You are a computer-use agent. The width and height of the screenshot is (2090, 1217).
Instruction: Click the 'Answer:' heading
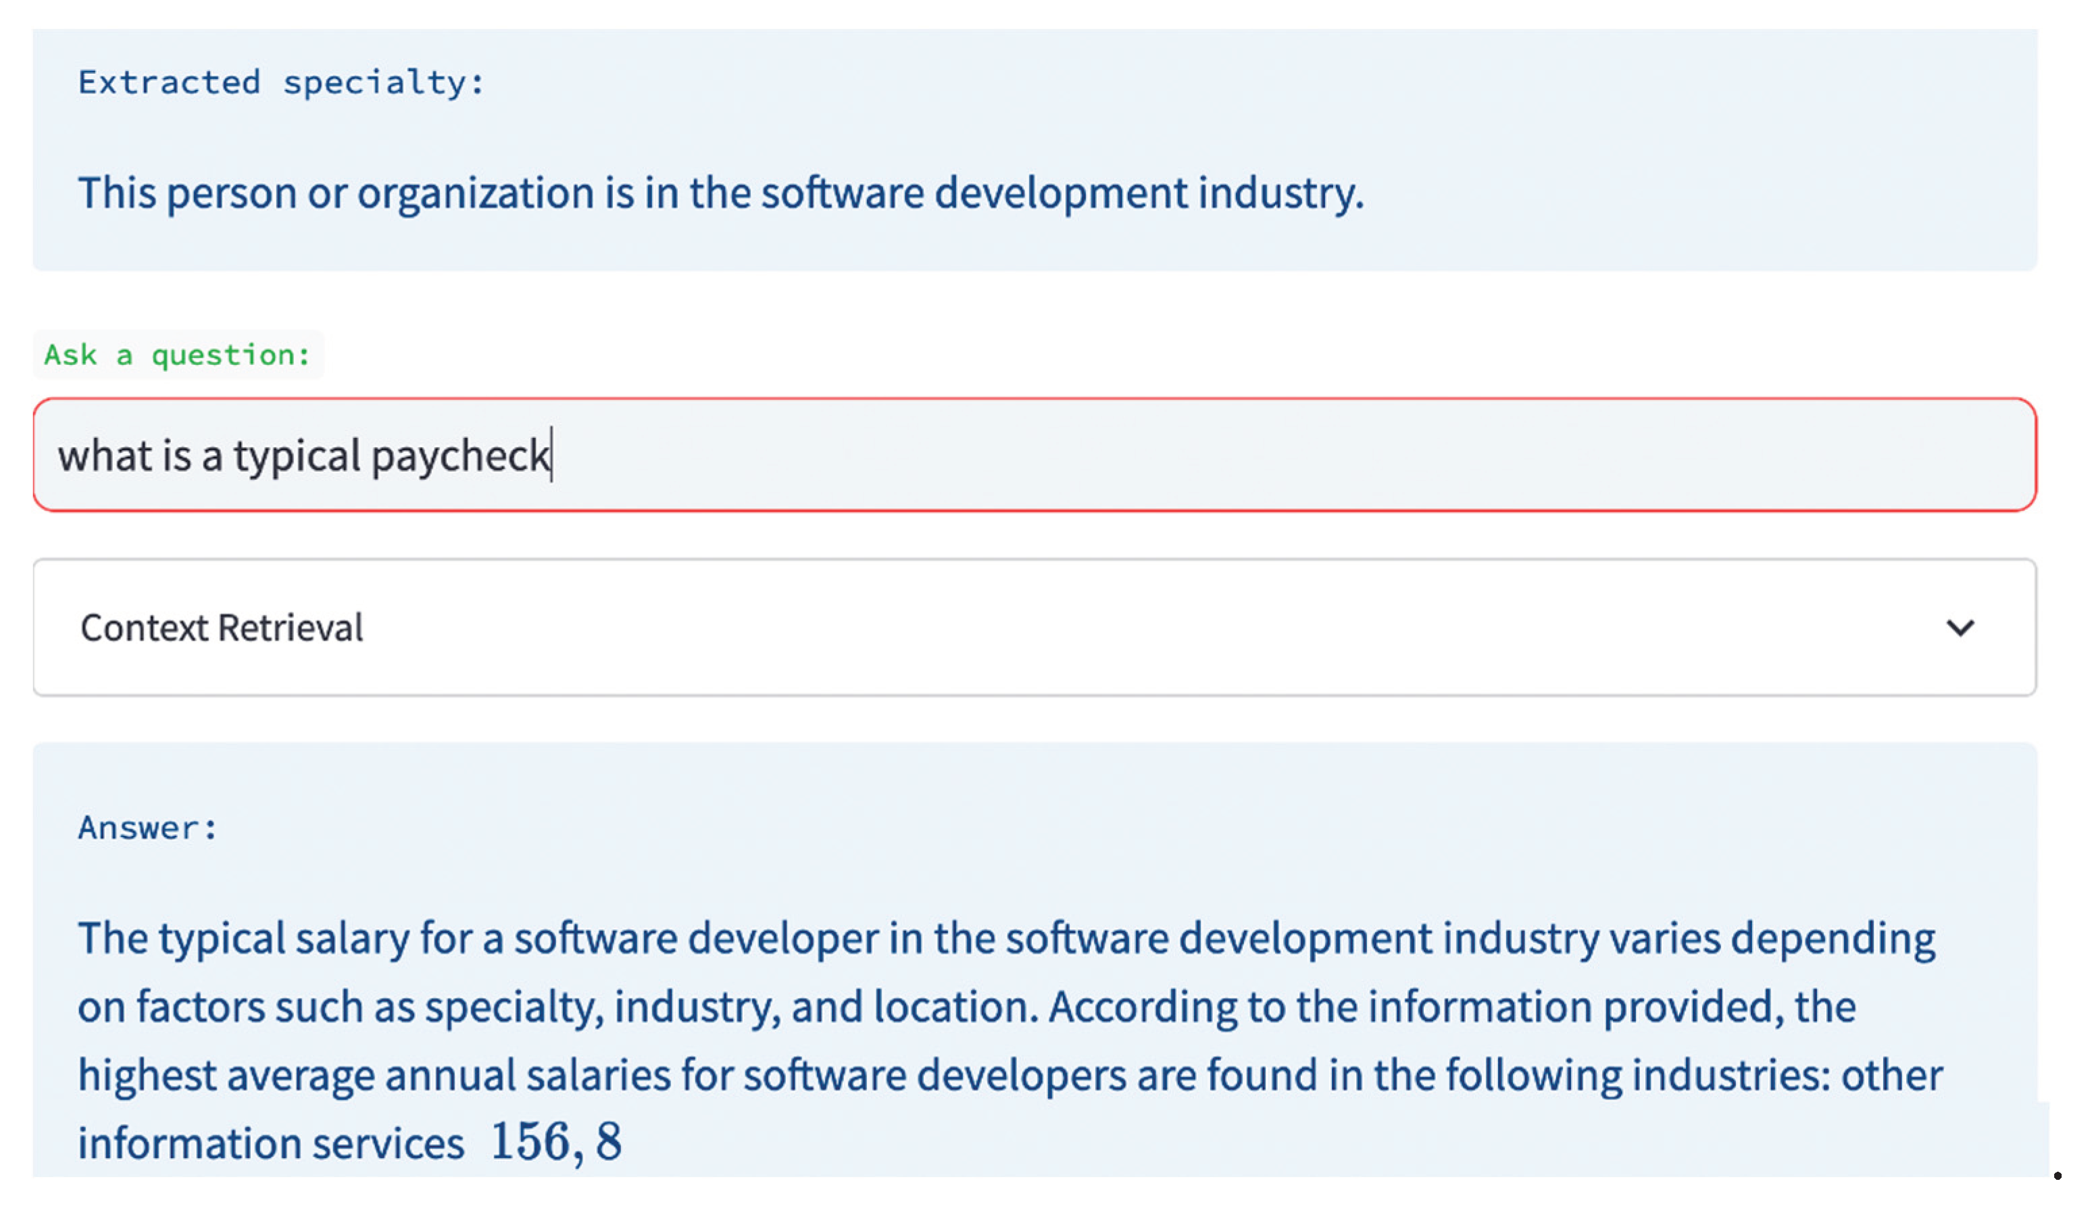pos(147,828)
